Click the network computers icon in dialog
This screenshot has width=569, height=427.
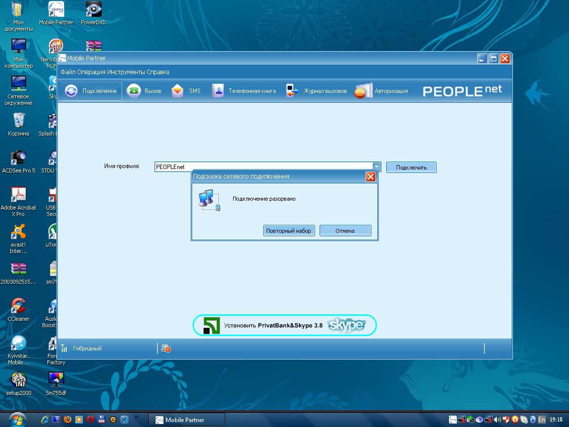[x=209, y=200]
